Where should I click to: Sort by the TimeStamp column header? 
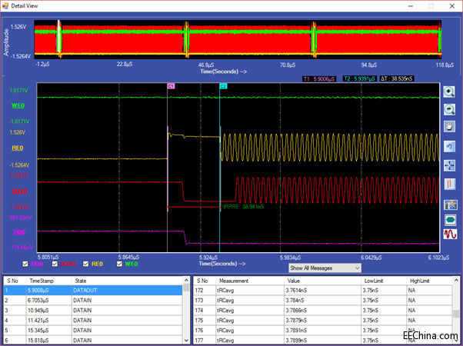[x=40, y=281]
